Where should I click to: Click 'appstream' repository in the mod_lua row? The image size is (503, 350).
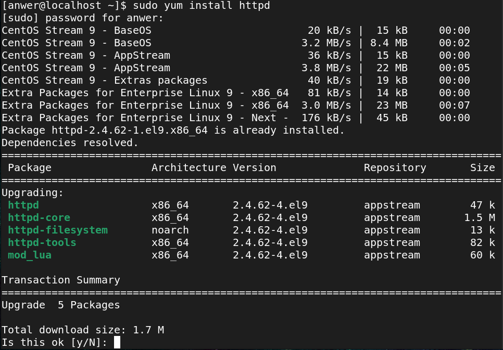[x=392, y=255]
